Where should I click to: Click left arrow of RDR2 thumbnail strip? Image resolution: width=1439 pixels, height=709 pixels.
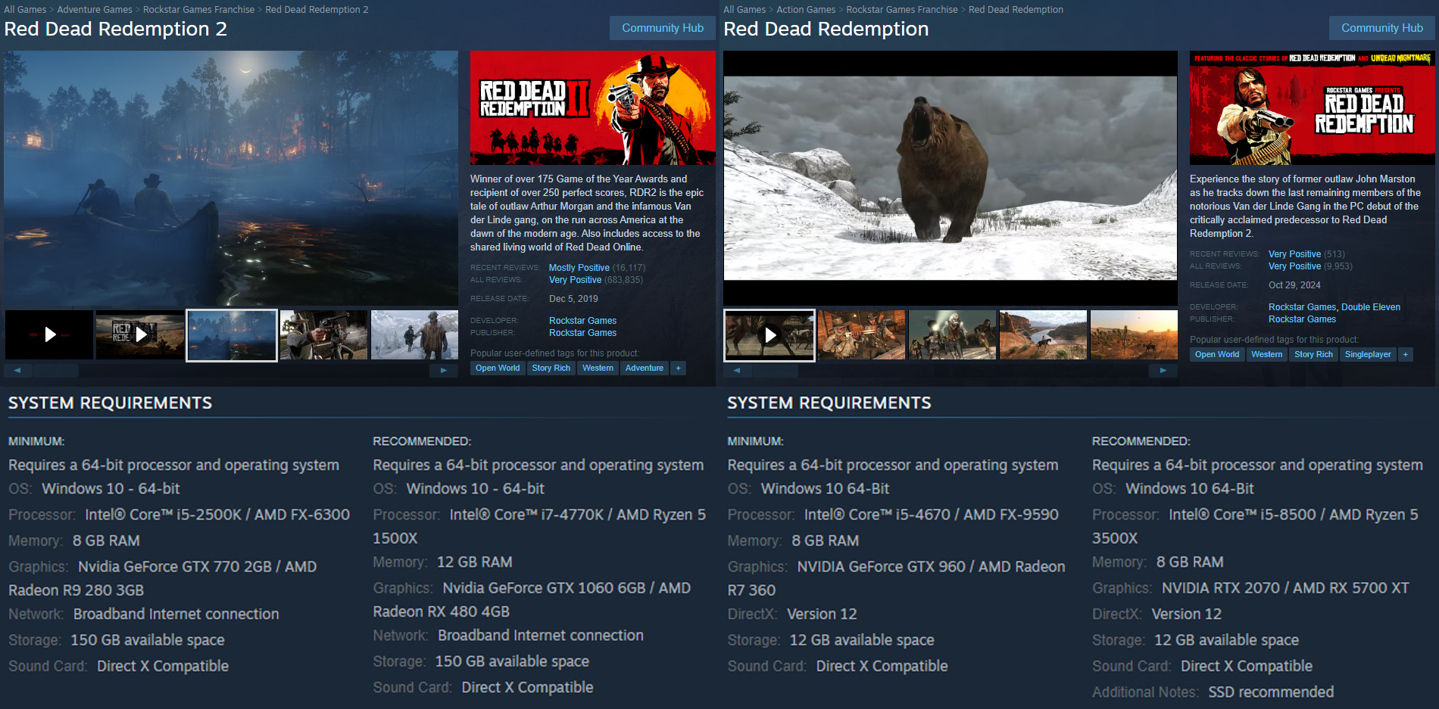17,370
